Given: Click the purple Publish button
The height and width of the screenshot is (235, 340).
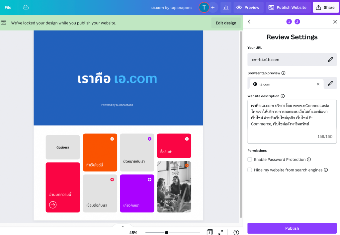Looking at the screenshot, I should (292, 228).
